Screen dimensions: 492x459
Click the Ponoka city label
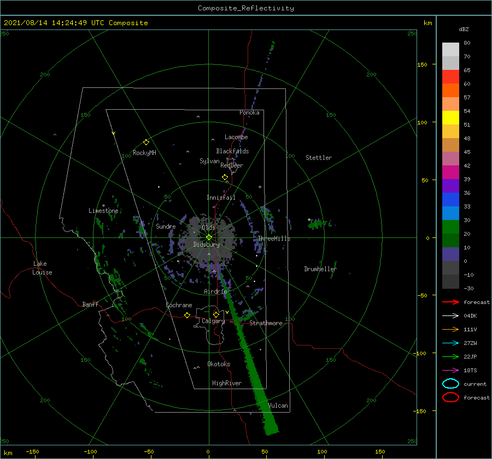pos(249,112)
